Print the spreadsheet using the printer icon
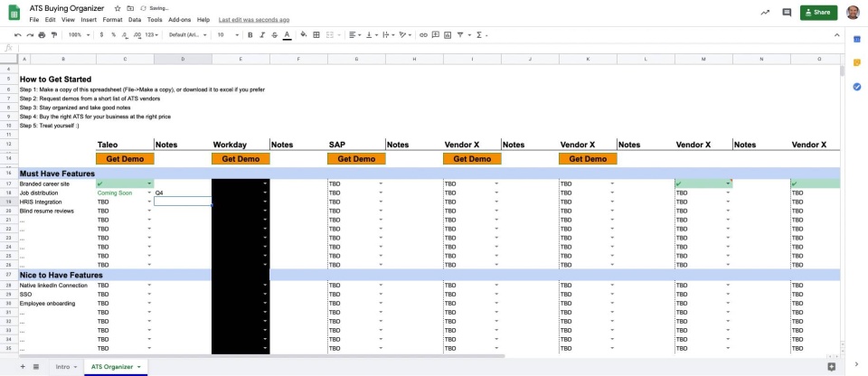This screenshot has height=376, width=868. [x=42, y=35]
